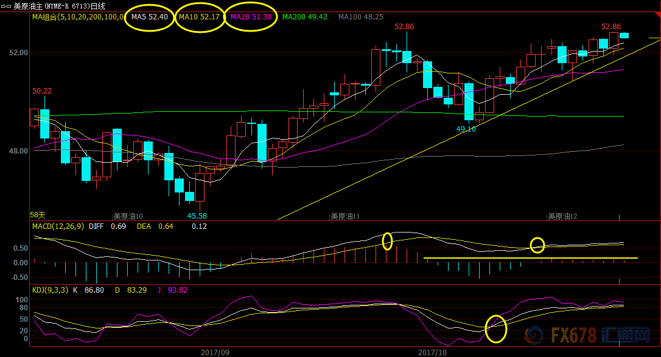The image size is (661, 357).
Task: Select the magenta MA20 51.30 legend value
Action: pyautogui.click(x=251, y=17)
